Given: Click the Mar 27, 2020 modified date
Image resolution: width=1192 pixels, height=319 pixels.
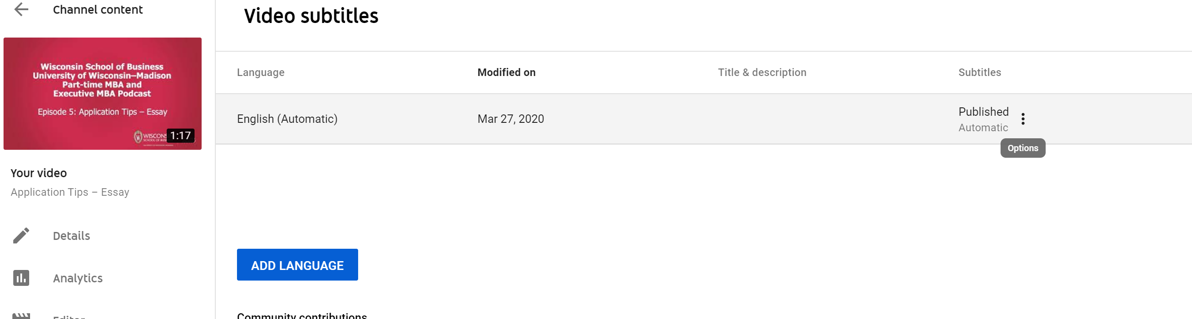Looking at the screenshot, I should (x=510, y=119).
